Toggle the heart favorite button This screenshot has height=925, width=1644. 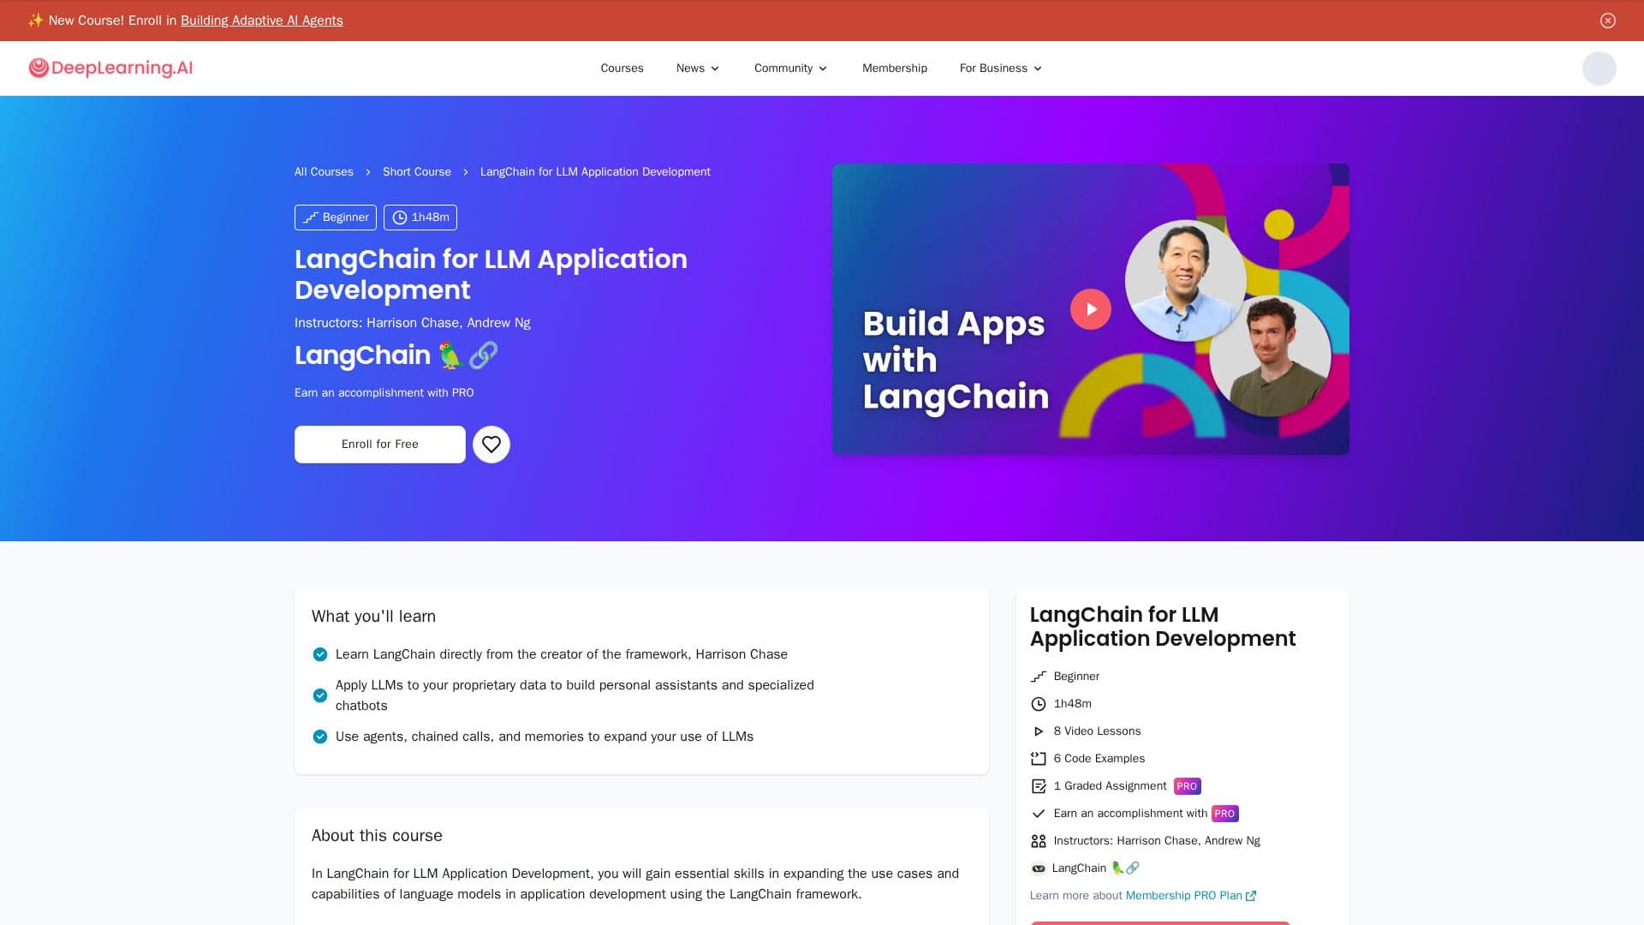(491, 445)
